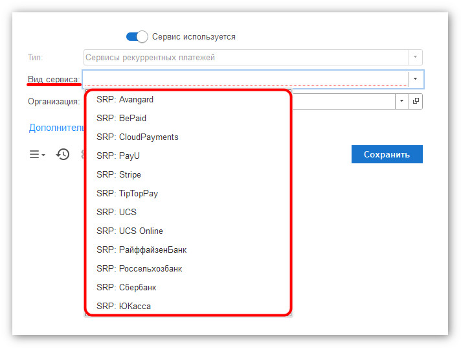The height and width of the screenshot is (348, 461).
Task: Open the change history clock icon
Action: (63, 154)
